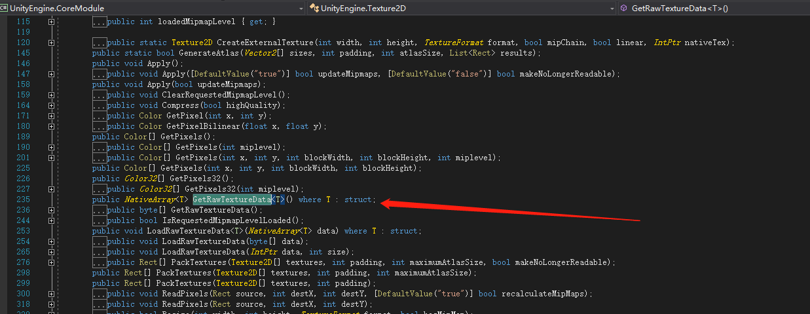Expand the ReadPixels region at line 300
This screenshot has height=314, width=810.
(51, 294)
